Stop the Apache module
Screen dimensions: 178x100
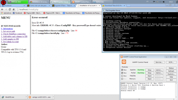[150, 70]
